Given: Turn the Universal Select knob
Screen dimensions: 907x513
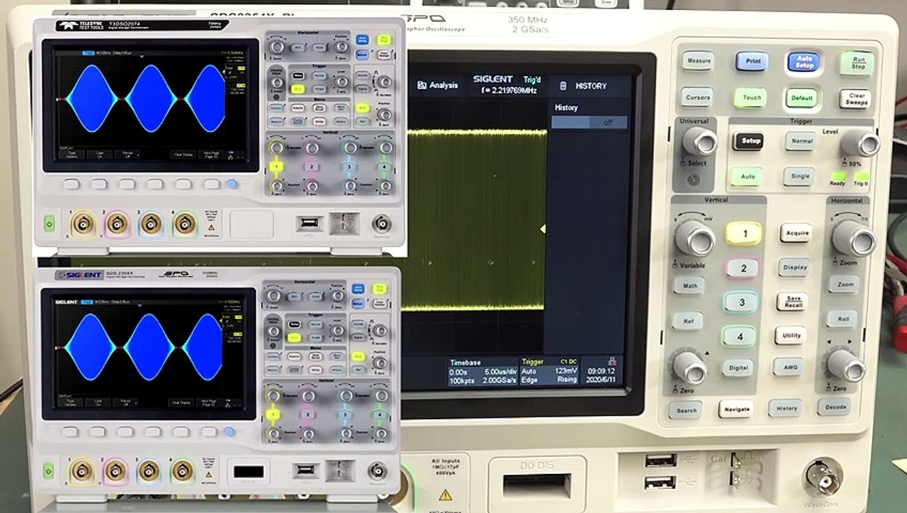Looking at the screenshot, I should [x=699, y=140].
